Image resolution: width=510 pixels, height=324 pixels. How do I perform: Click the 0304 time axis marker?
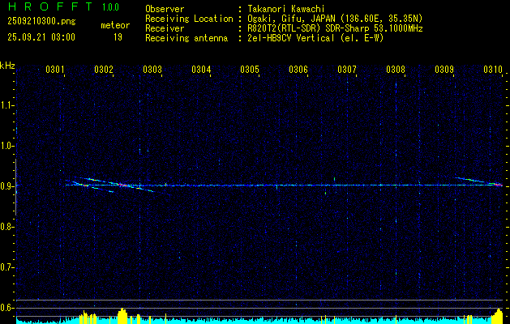click(201, 69)
